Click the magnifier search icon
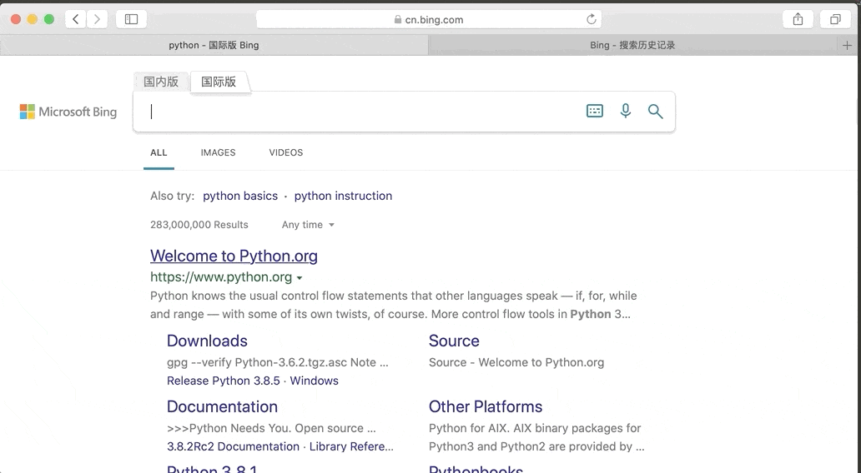 pyautogui.click(x=655, y=112)
